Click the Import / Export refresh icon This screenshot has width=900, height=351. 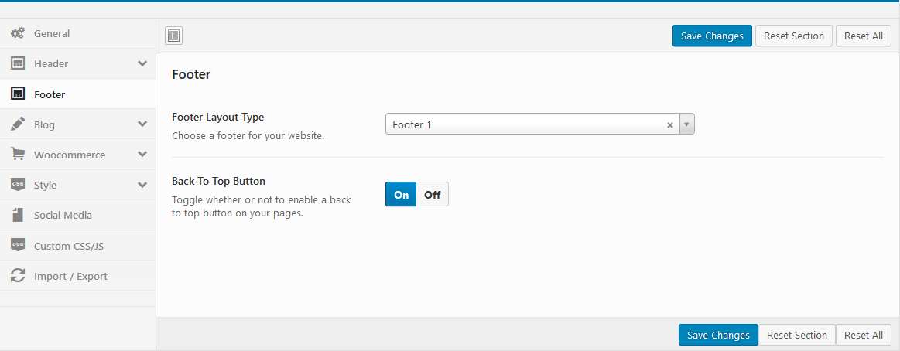pos(17,276)
